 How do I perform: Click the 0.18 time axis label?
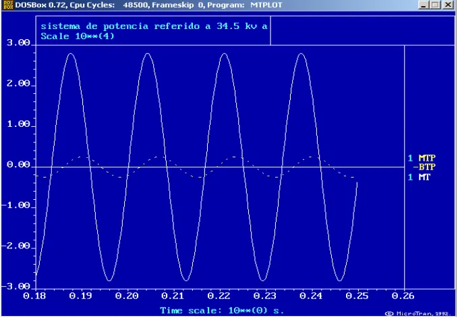34,296
